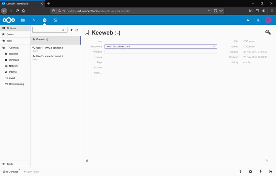Viewport: 276px width, 176px height.
Task: Click the Website input field
Action: pos(160,51)
